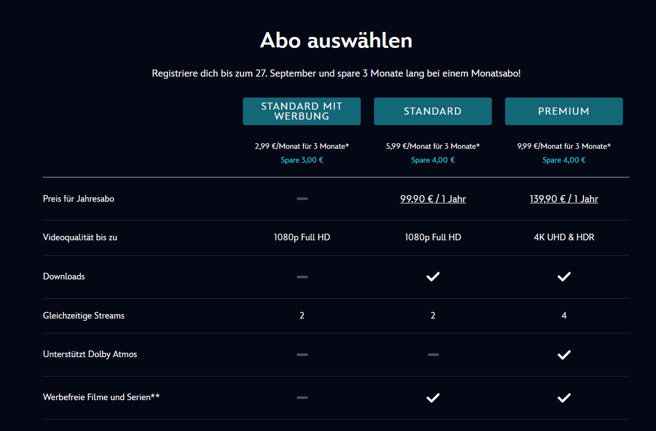The image size is (656, 431).
Task: Click the Dolby Atmos dash for Standard mit Werbung
Action: [x=302, y=354]
